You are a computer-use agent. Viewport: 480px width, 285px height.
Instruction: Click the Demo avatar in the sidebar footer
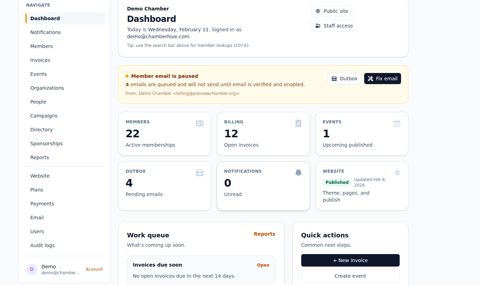[32, 269]
